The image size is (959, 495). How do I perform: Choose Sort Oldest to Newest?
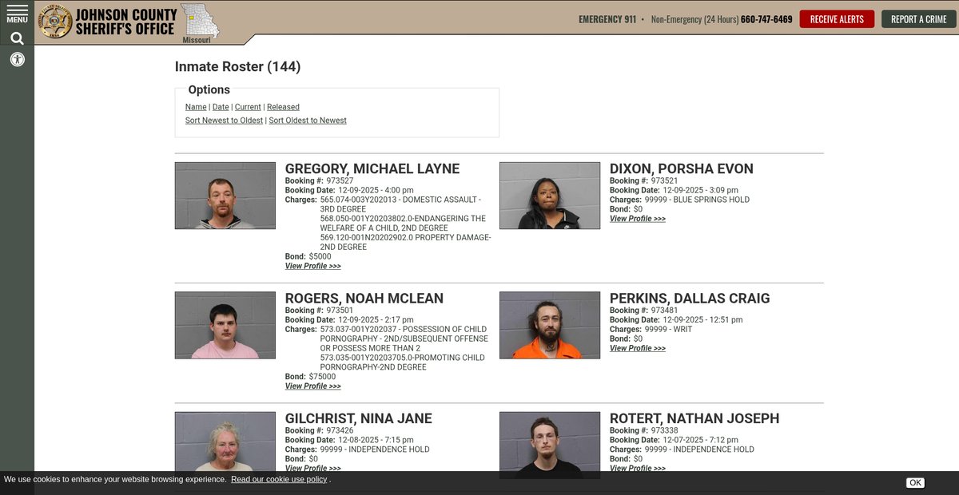308,121
